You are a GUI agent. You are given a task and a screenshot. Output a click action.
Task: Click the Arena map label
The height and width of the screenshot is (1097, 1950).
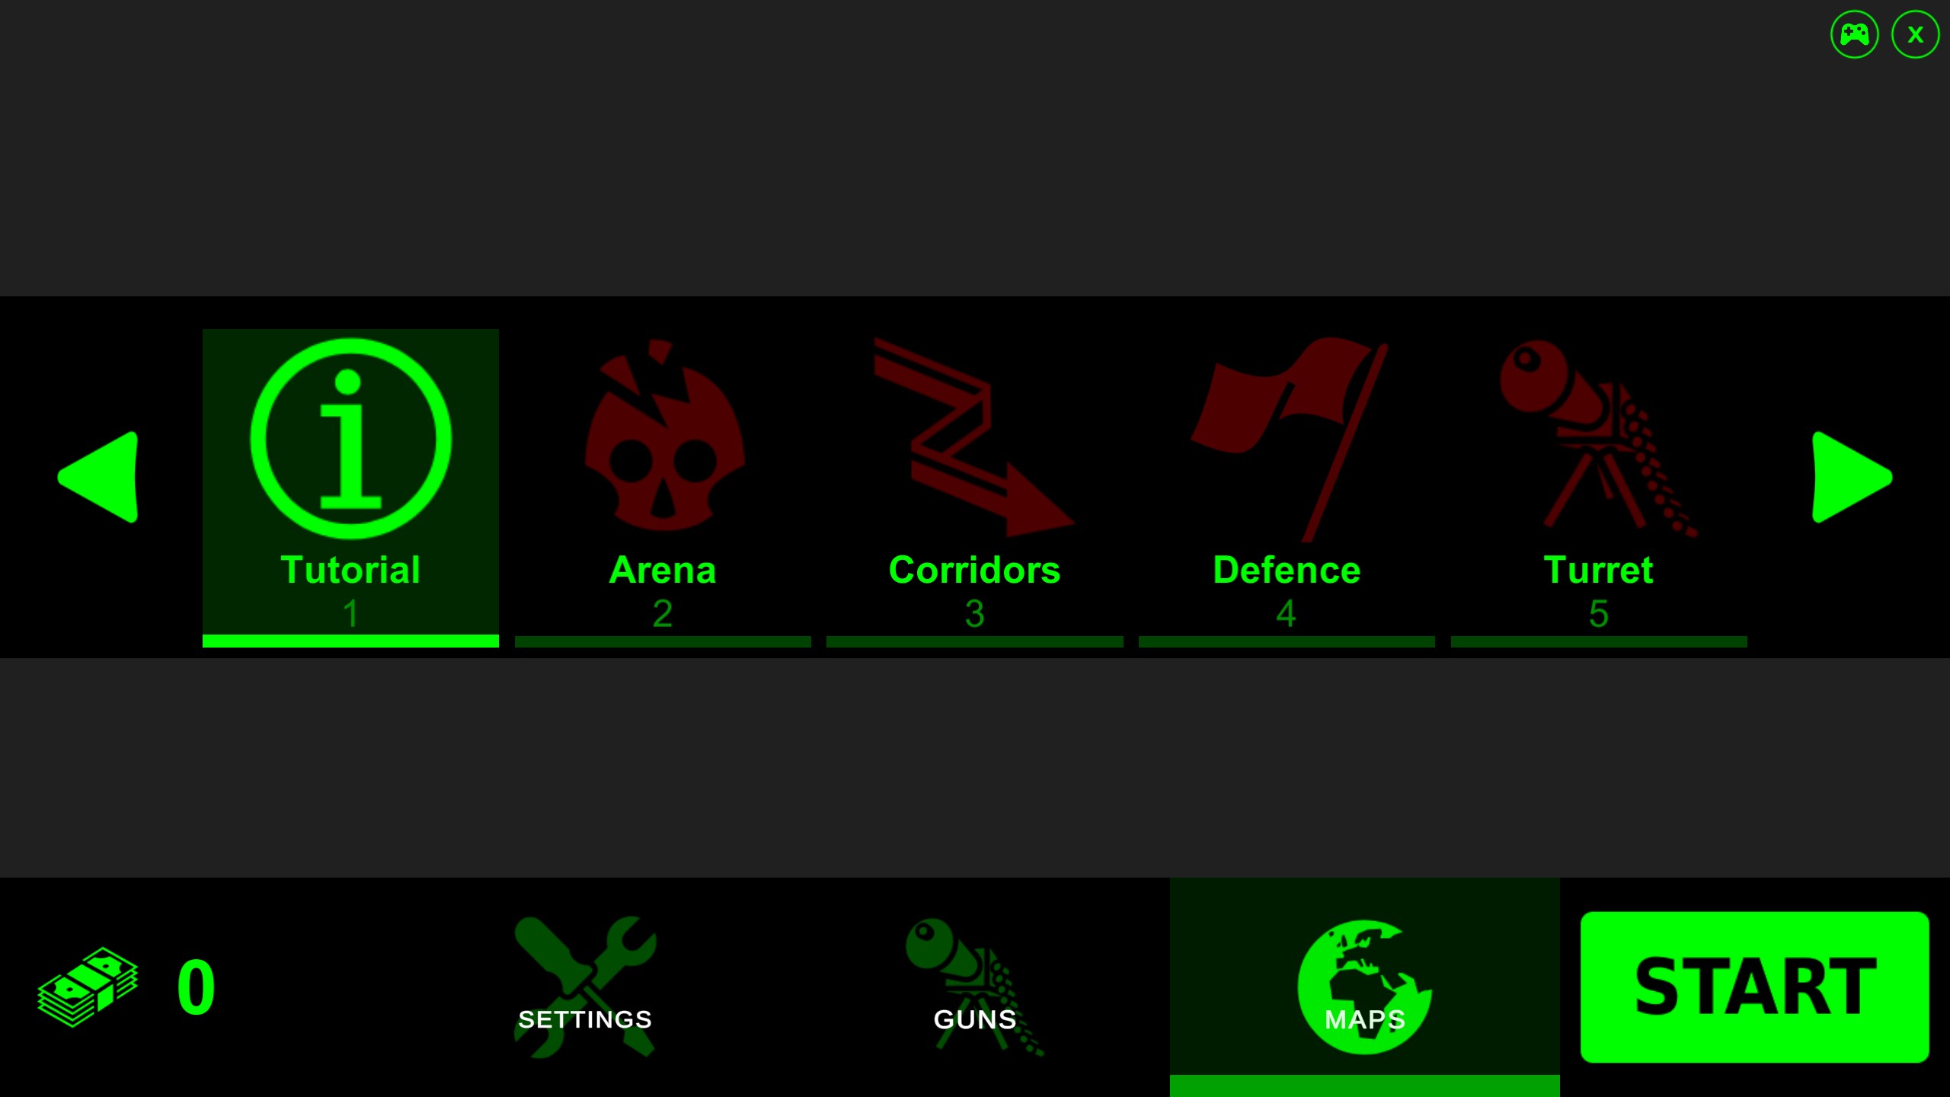(663, 570)
